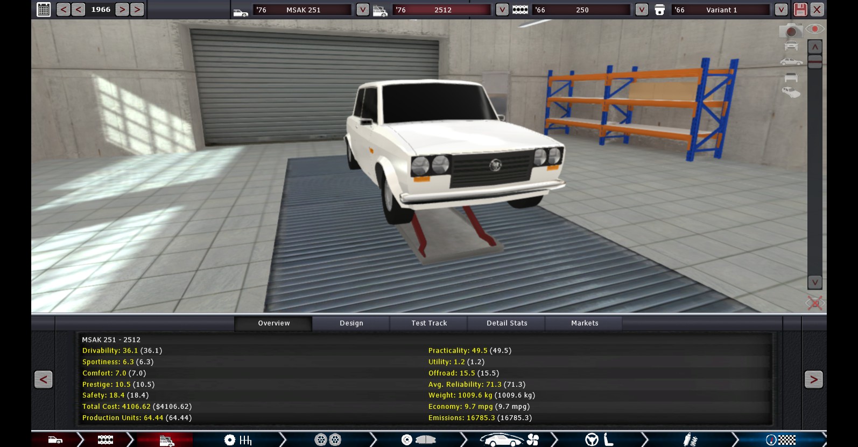Click the Variant 1 name field
The height and width of the screenshot is (447, 858).
721,10
